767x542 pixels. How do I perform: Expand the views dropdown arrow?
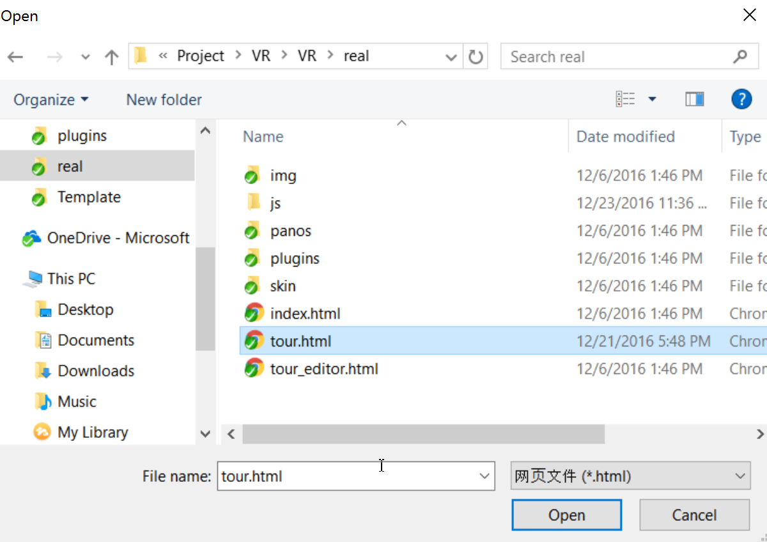pos(653,98)
